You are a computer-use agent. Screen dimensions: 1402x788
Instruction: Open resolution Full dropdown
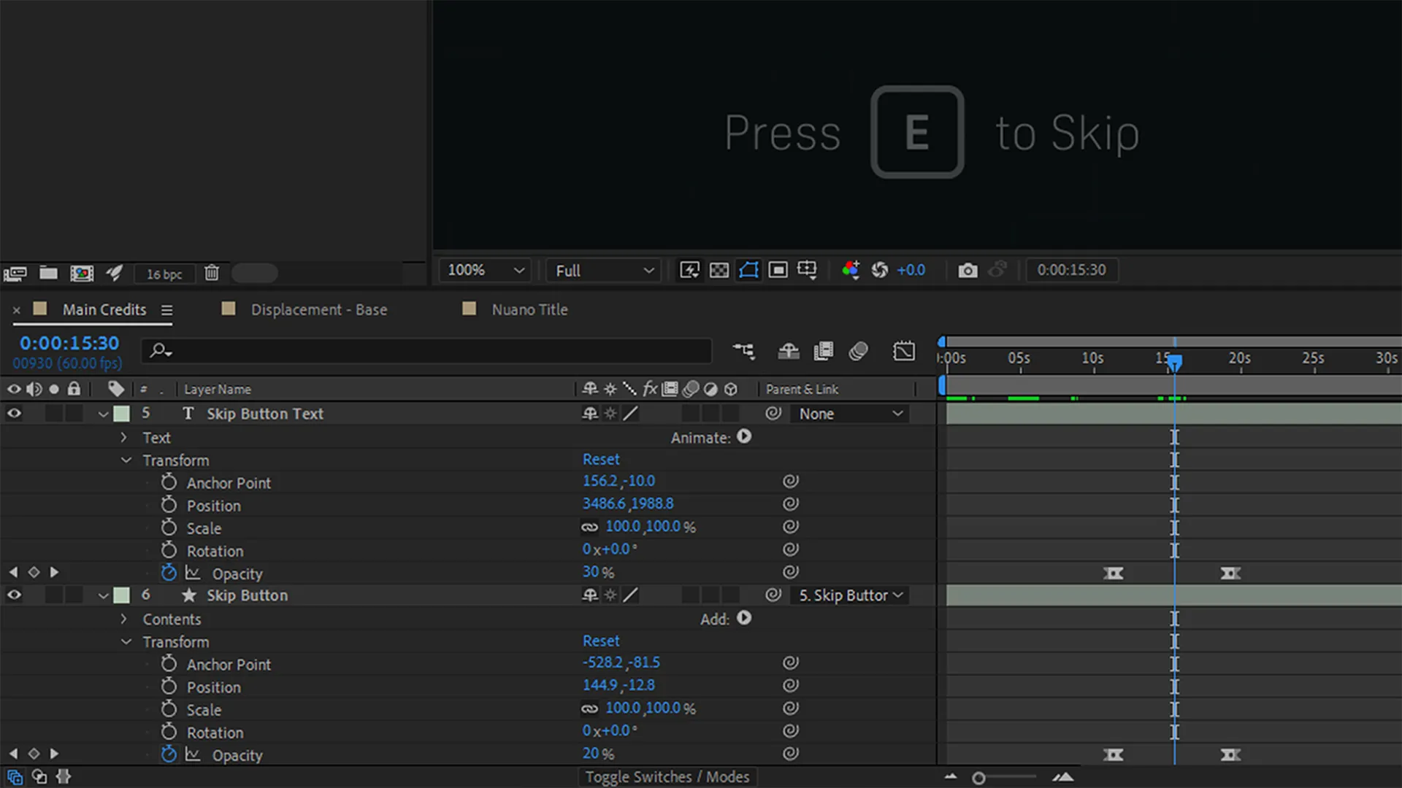pyautogui.click(x=605, y=270)
